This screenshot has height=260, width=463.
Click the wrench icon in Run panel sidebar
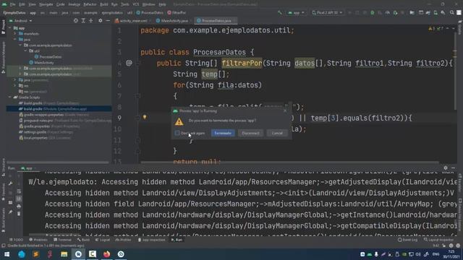(x=11, y=183)
